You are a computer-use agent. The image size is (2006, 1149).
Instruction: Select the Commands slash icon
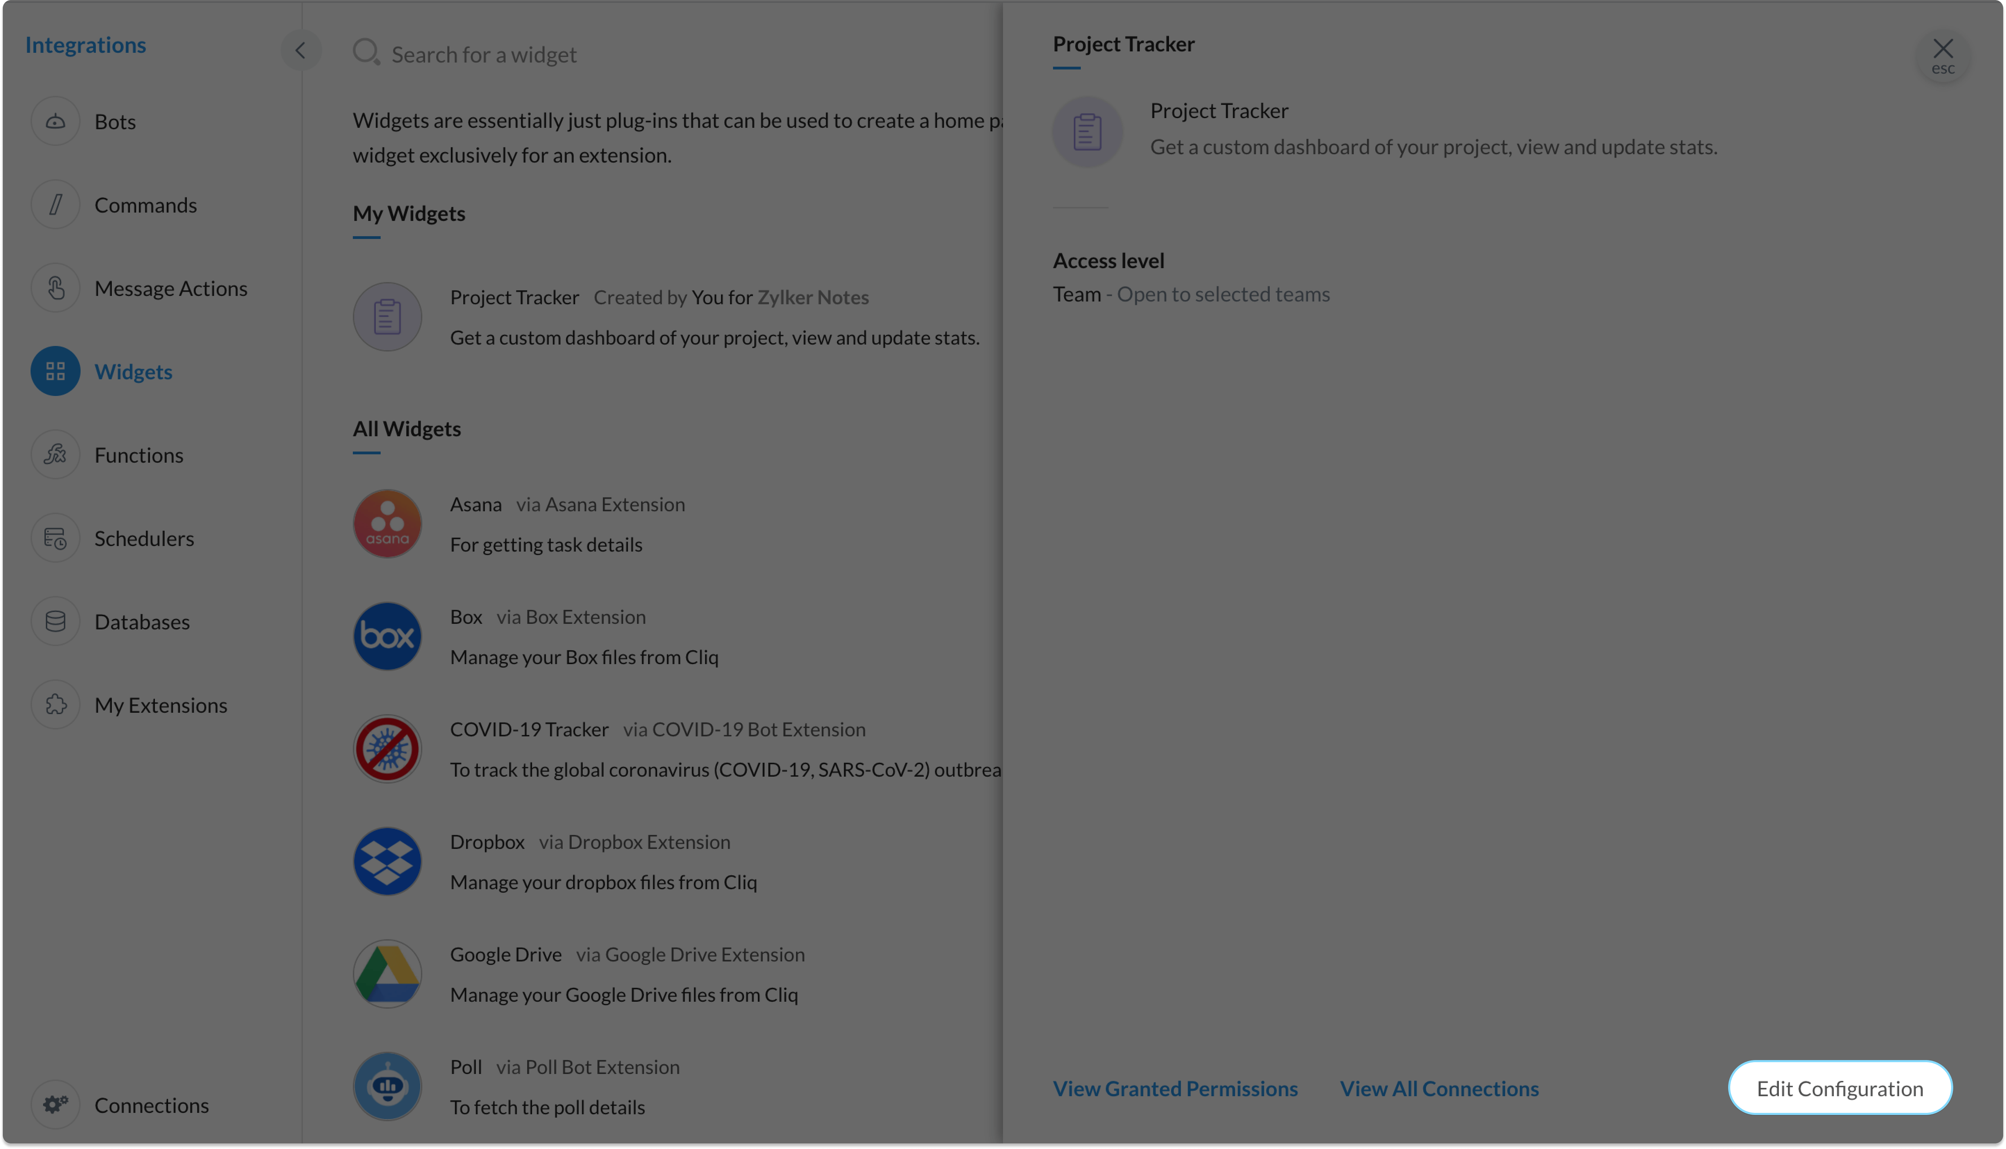pos(55,204)
